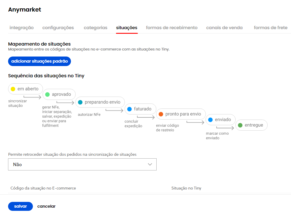
Task: Click the blue dot of faturado
Action: pyautogui.click(x=129, y=109)
